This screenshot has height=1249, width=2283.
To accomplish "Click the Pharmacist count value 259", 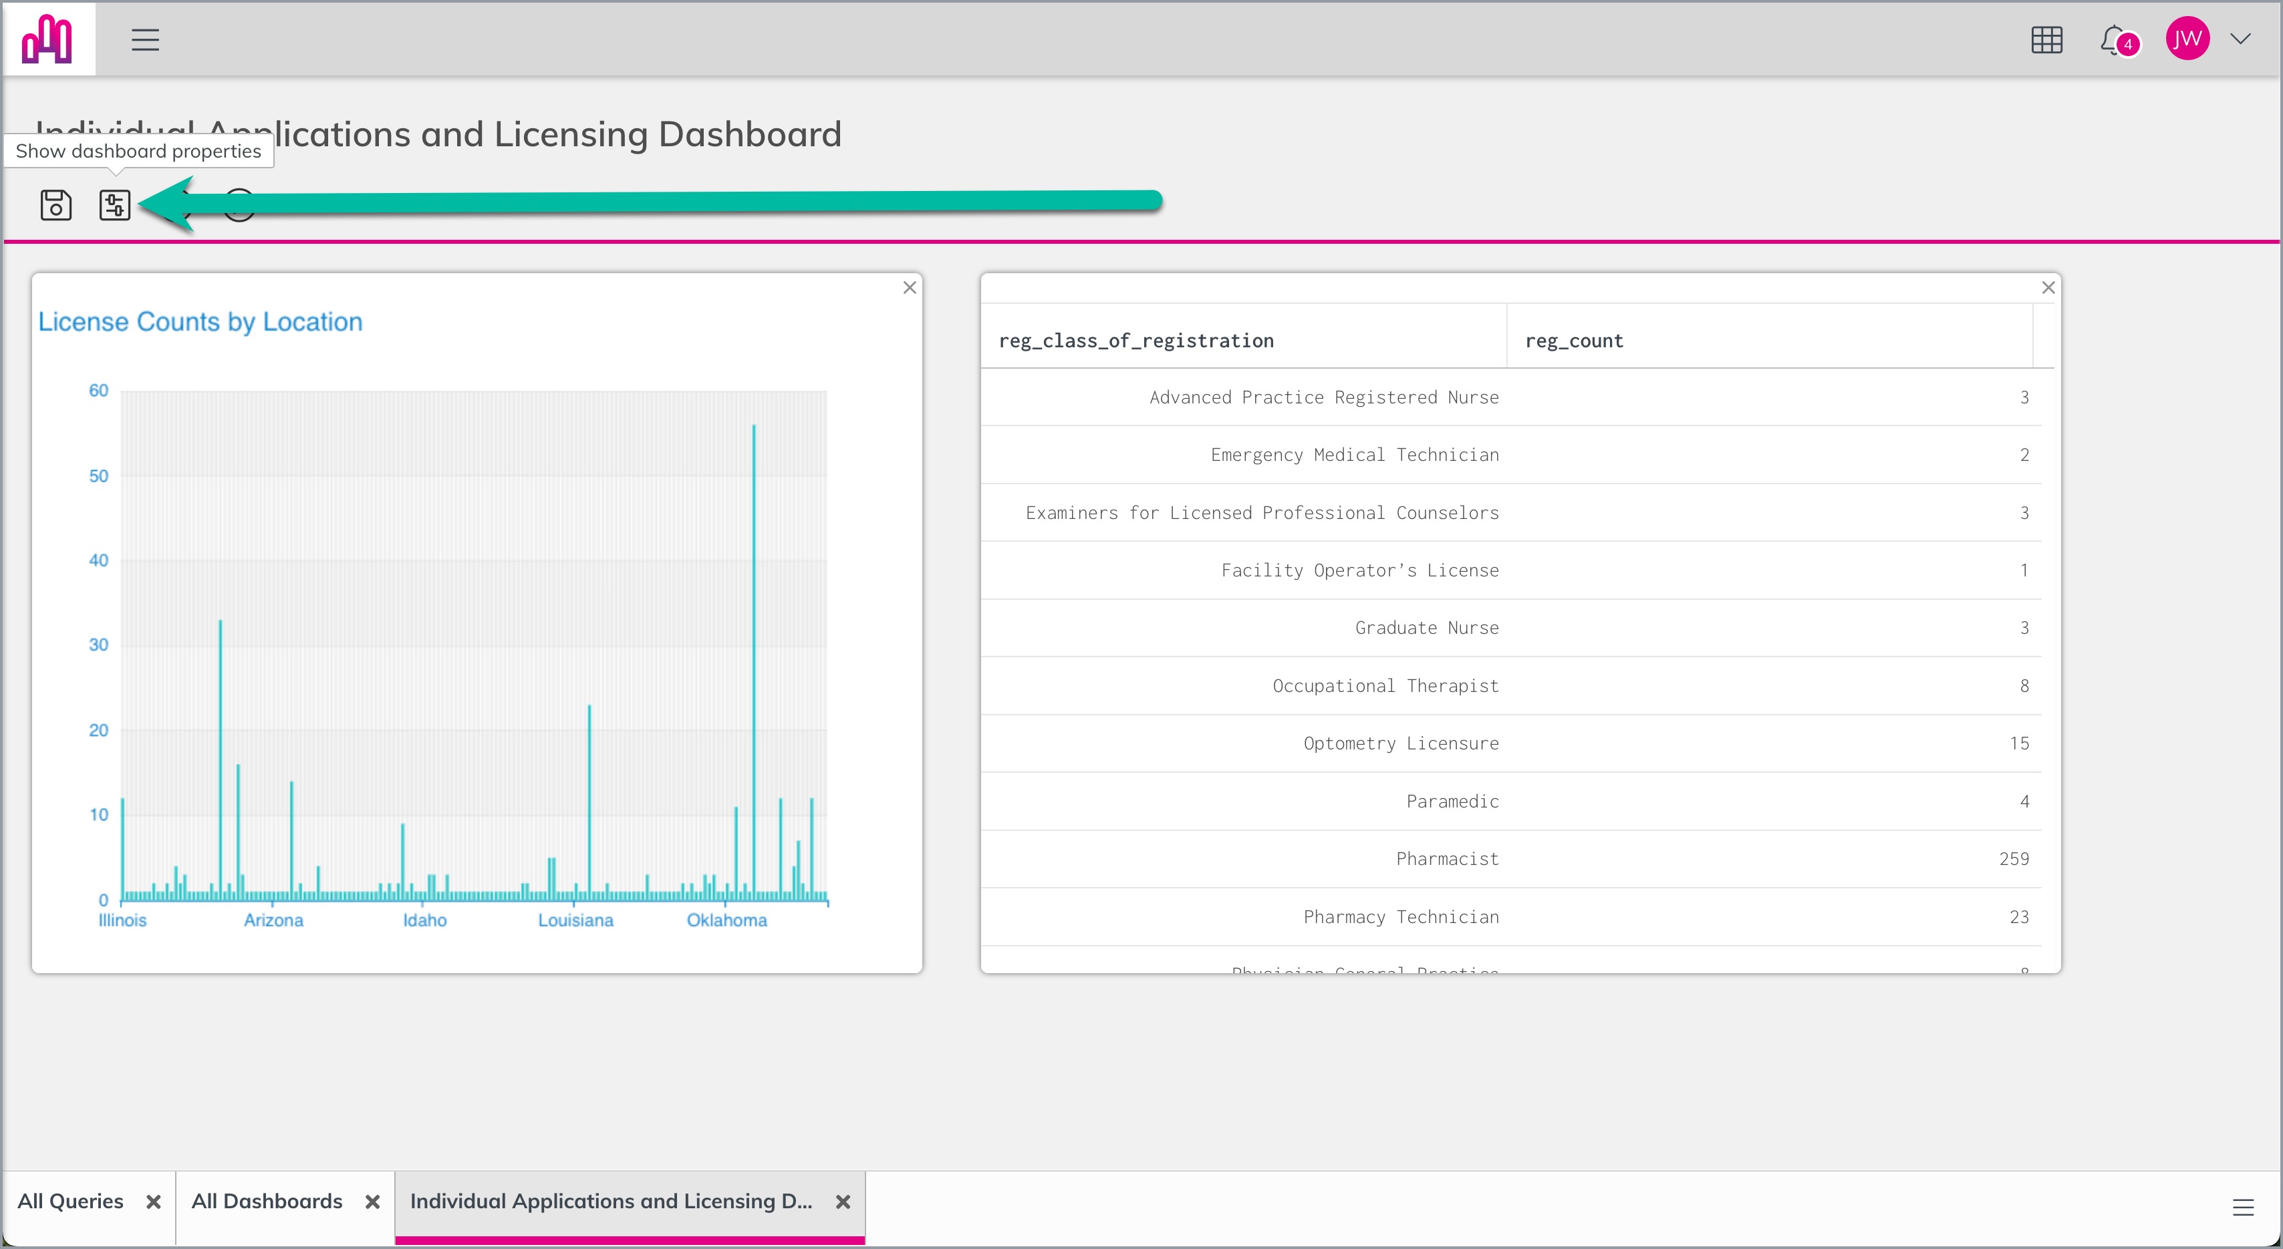I will [x=2014, y=859].
